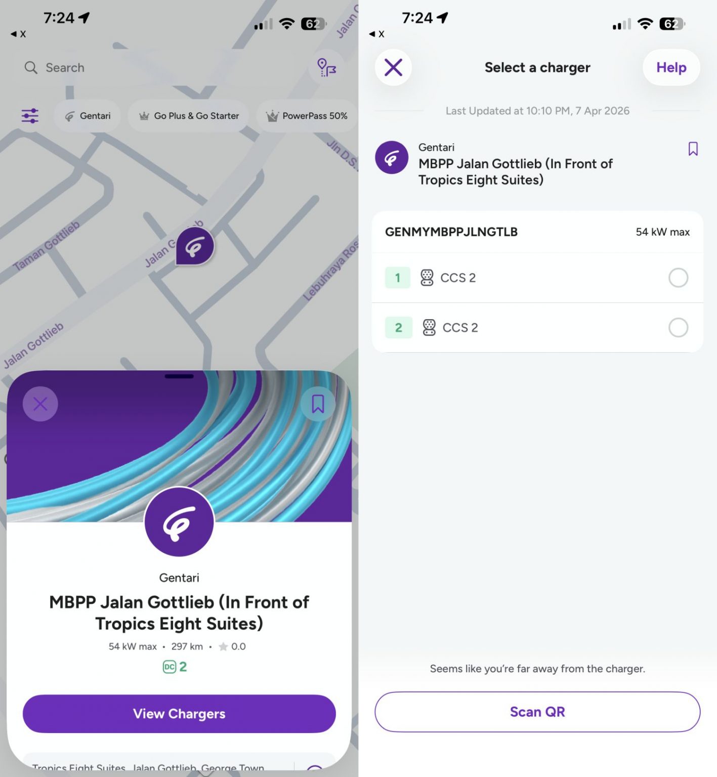Close the Select a charger screen

click(393, 67)
